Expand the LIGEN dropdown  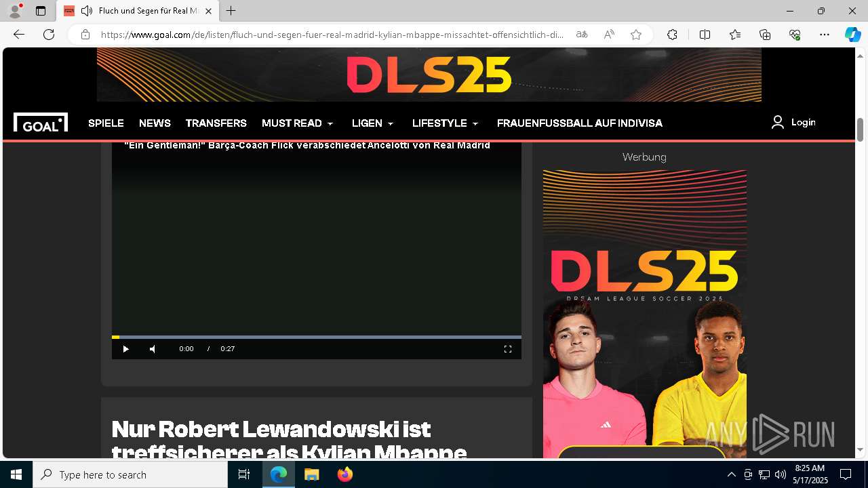click(x=373, y=123)
